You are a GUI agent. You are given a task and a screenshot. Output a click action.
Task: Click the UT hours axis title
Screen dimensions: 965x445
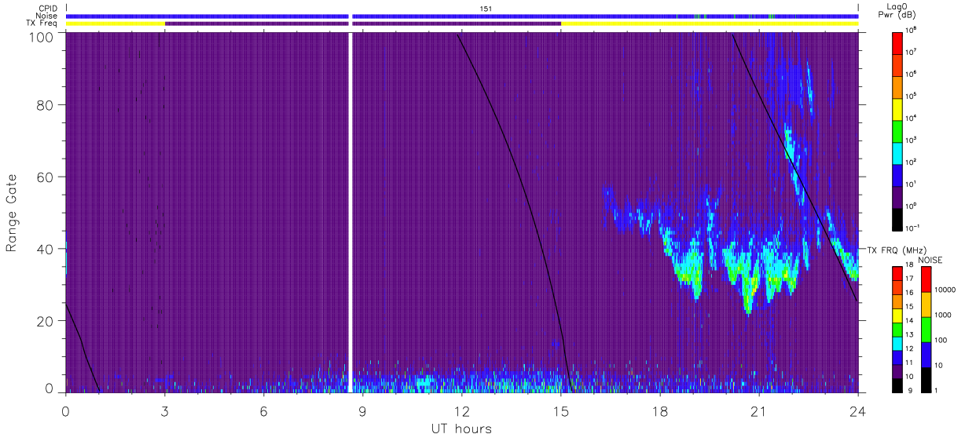coord(462,429)
